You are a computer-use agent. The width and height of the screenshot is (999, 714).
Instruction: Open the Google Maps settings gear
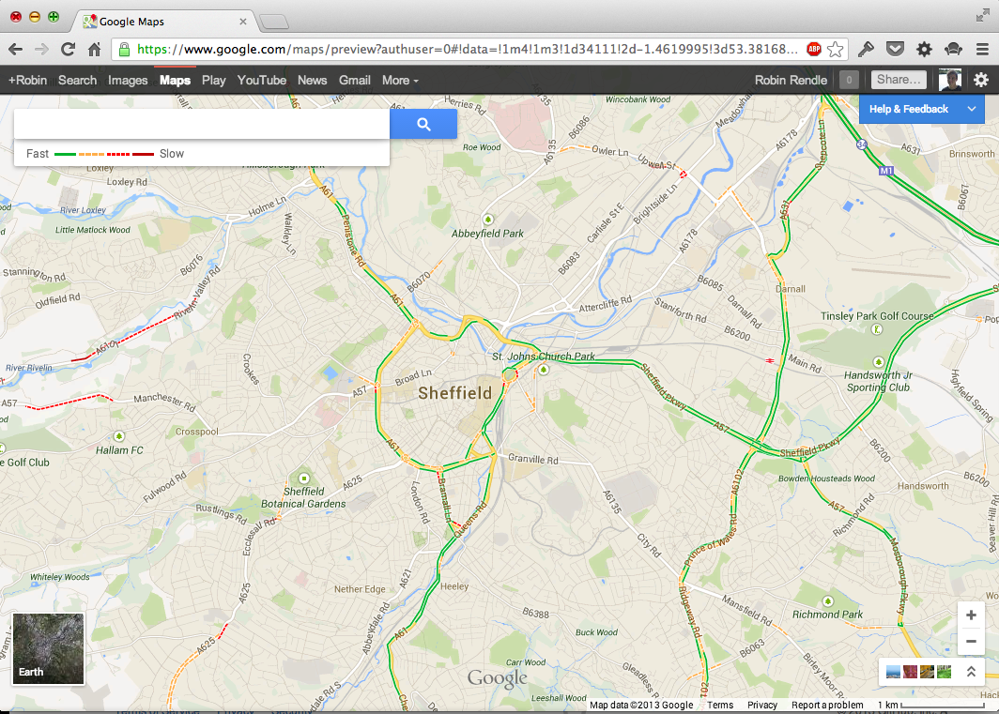pyautogui.click(x=981, y=81)
